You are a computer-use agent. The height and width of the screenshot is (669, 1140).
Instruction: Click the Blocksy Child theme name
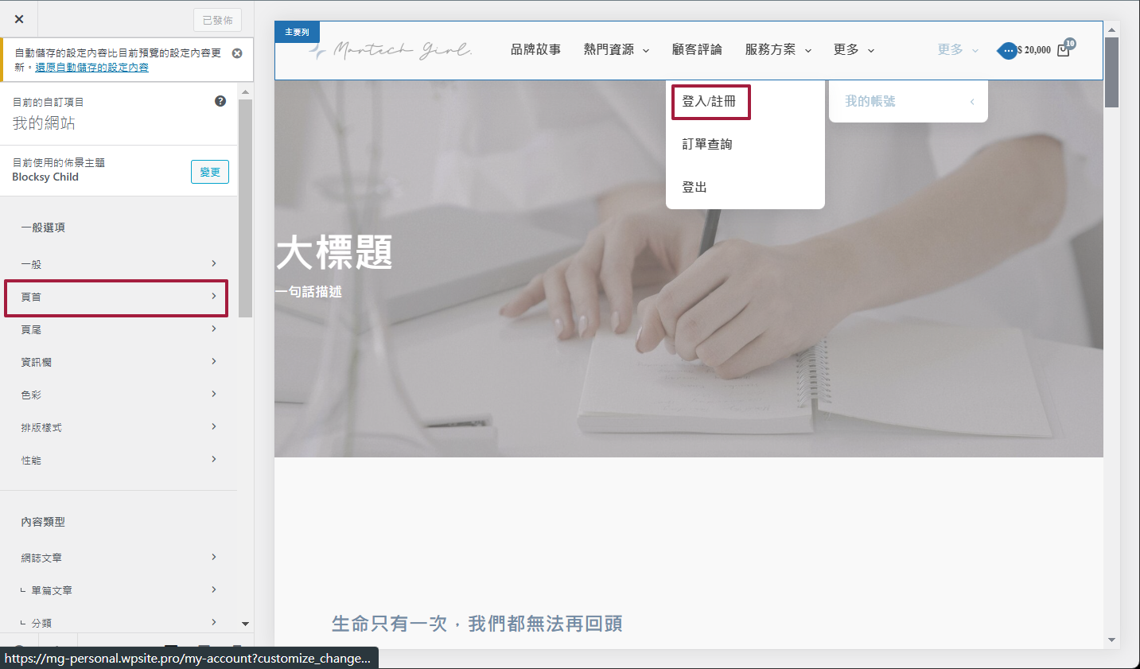(45, 177)
